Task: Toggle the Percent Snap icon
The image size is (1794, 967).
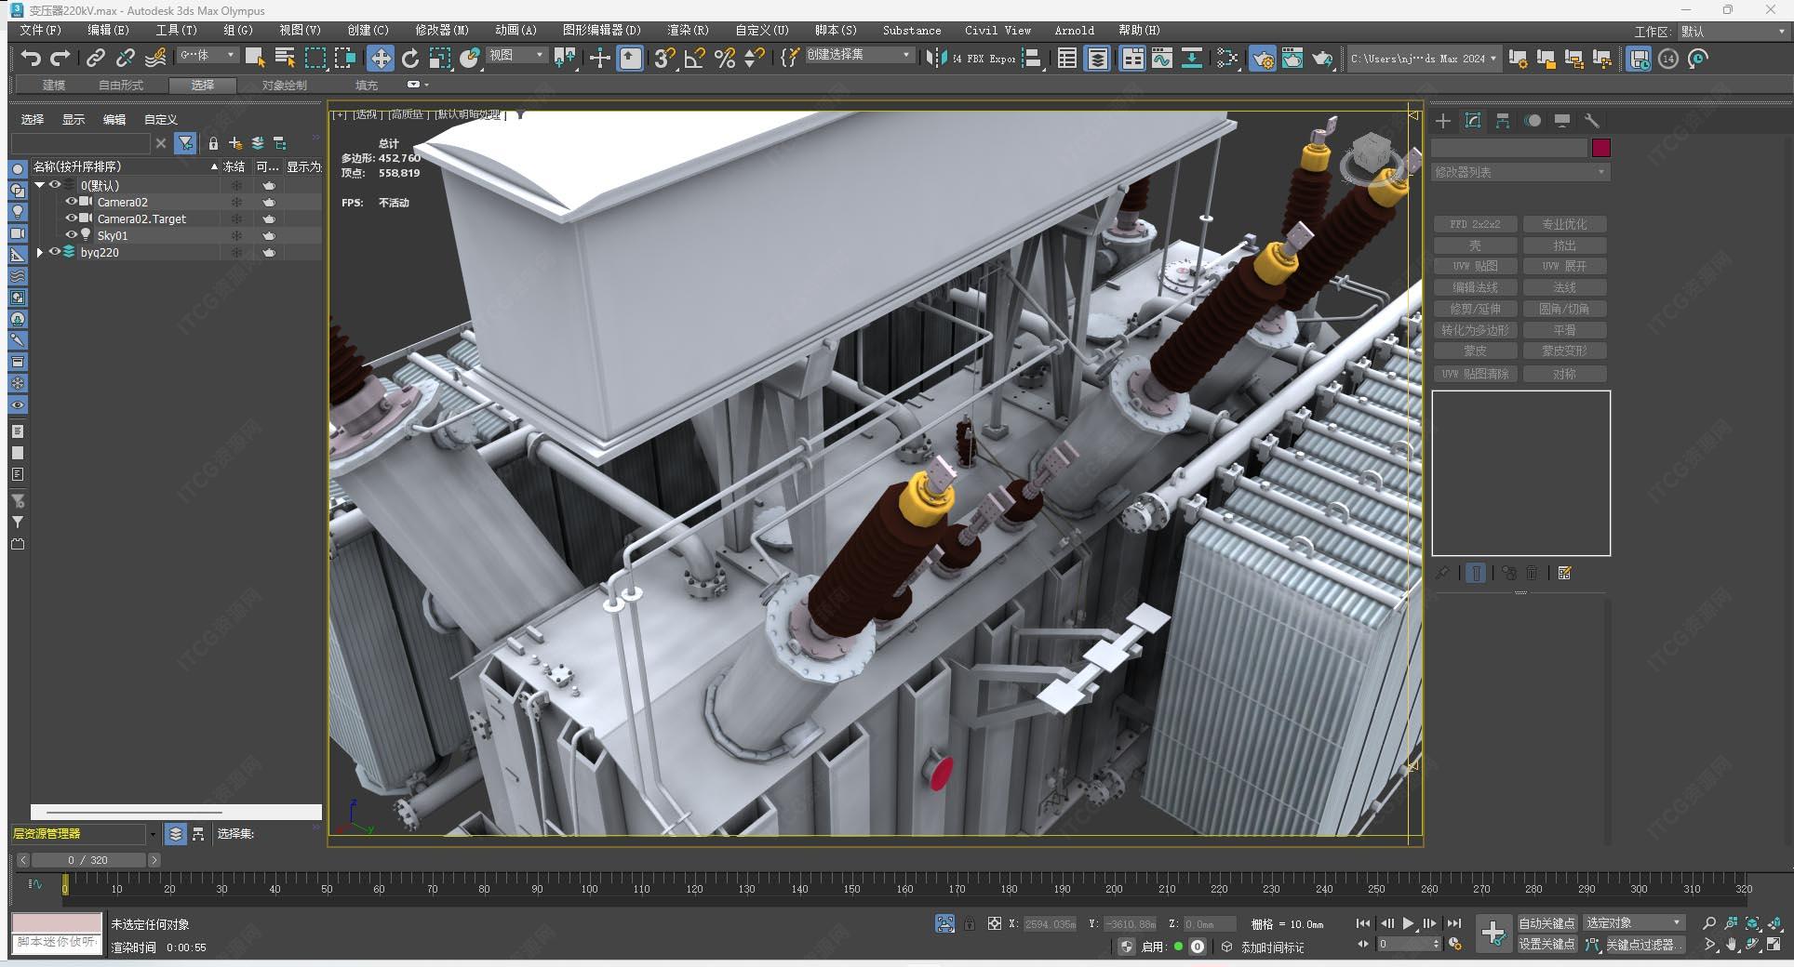Action: [x=725, y=59]
